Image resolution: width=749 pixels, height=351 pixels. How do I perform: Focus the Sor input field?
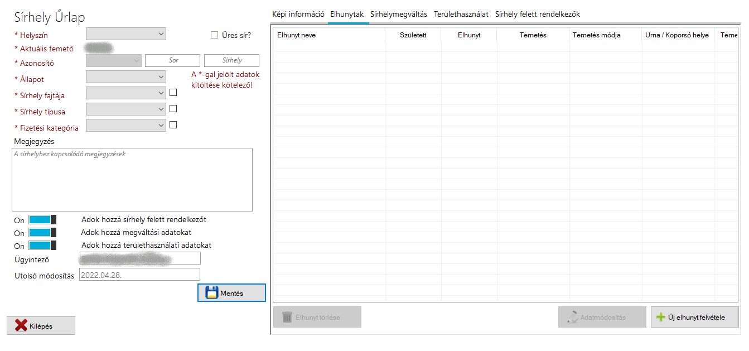click(x=172, y=60)
